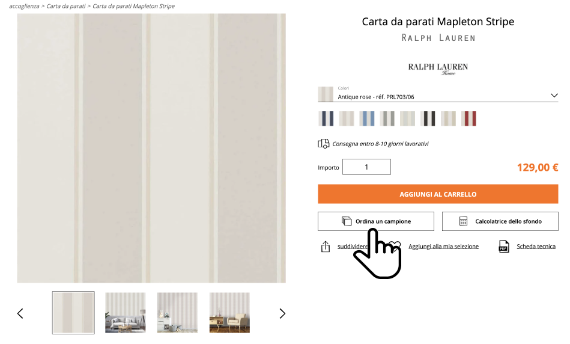Open the PDF Scheda tecnica icon
Screen dimensions: 570x344
pyautogui.click(x=504, y=247)
